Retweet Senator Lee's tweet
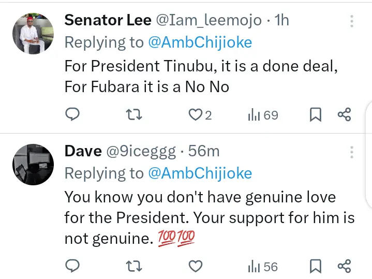The height and width of the screenshot is (279, 372). coord(134,114)
